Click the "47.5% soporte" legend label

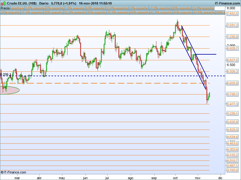203,13
